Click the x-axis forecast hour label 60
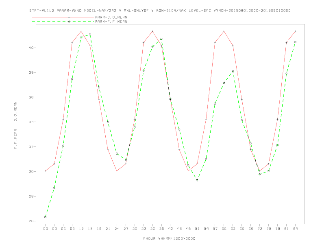 224,229
